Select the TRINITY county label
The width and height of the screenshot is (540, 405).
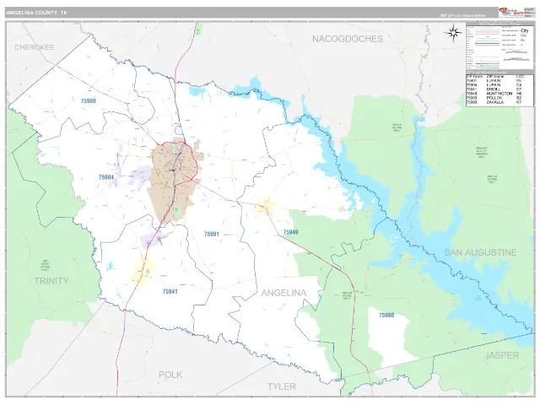(x=51, y=281)
